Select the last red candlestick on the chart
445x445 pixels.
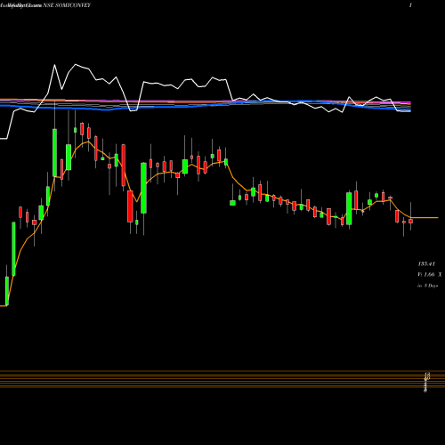click(411, 221)
